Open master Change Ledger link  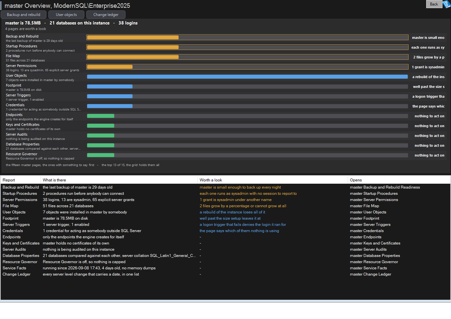(x=370, y=274)
